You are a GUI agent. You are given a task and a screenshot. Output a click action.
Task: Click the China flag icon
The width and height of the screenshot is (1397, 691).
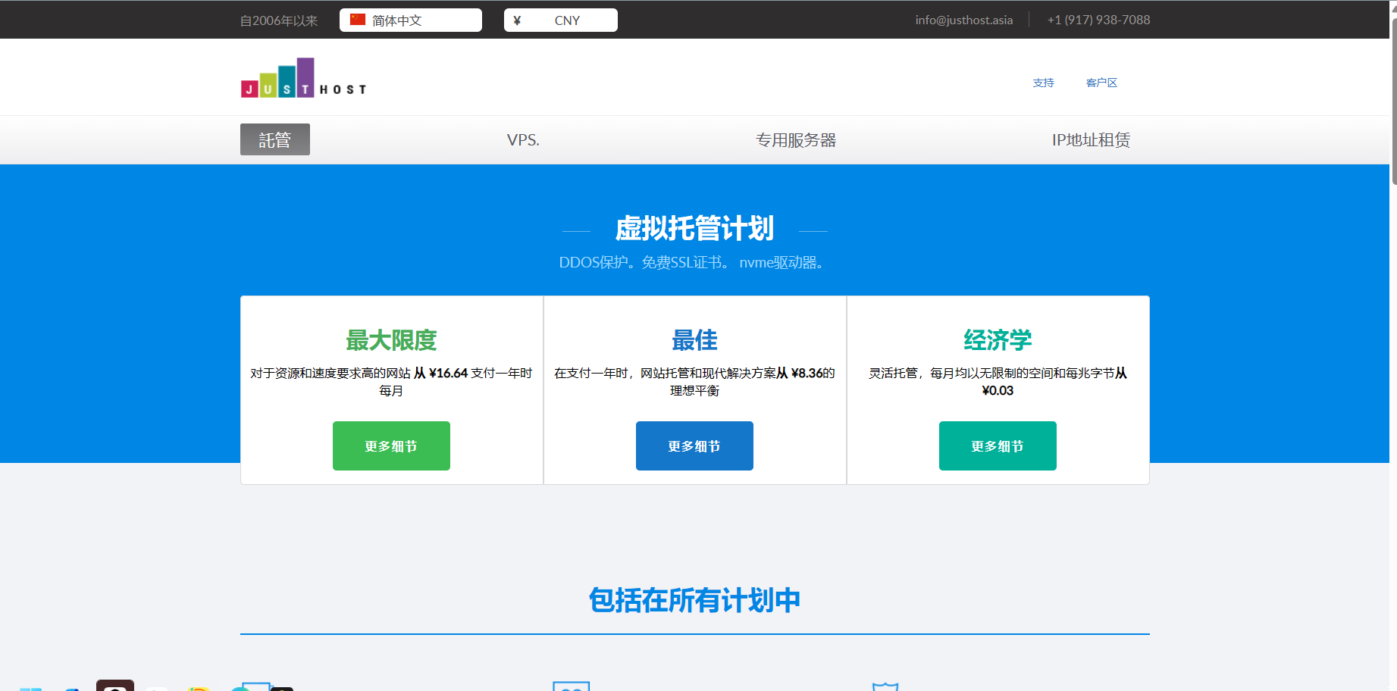pos(358,20)
